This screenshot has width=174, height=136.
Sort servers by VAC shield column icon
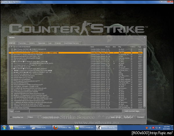coord(12,47)
